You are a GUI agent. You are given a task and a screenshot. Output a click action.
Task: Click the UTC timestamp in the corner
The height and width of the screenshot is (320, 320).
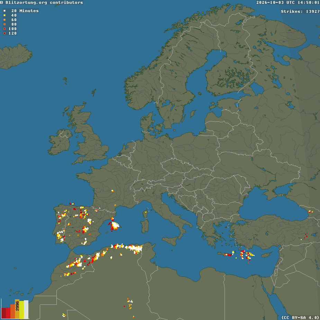(288, 2)
